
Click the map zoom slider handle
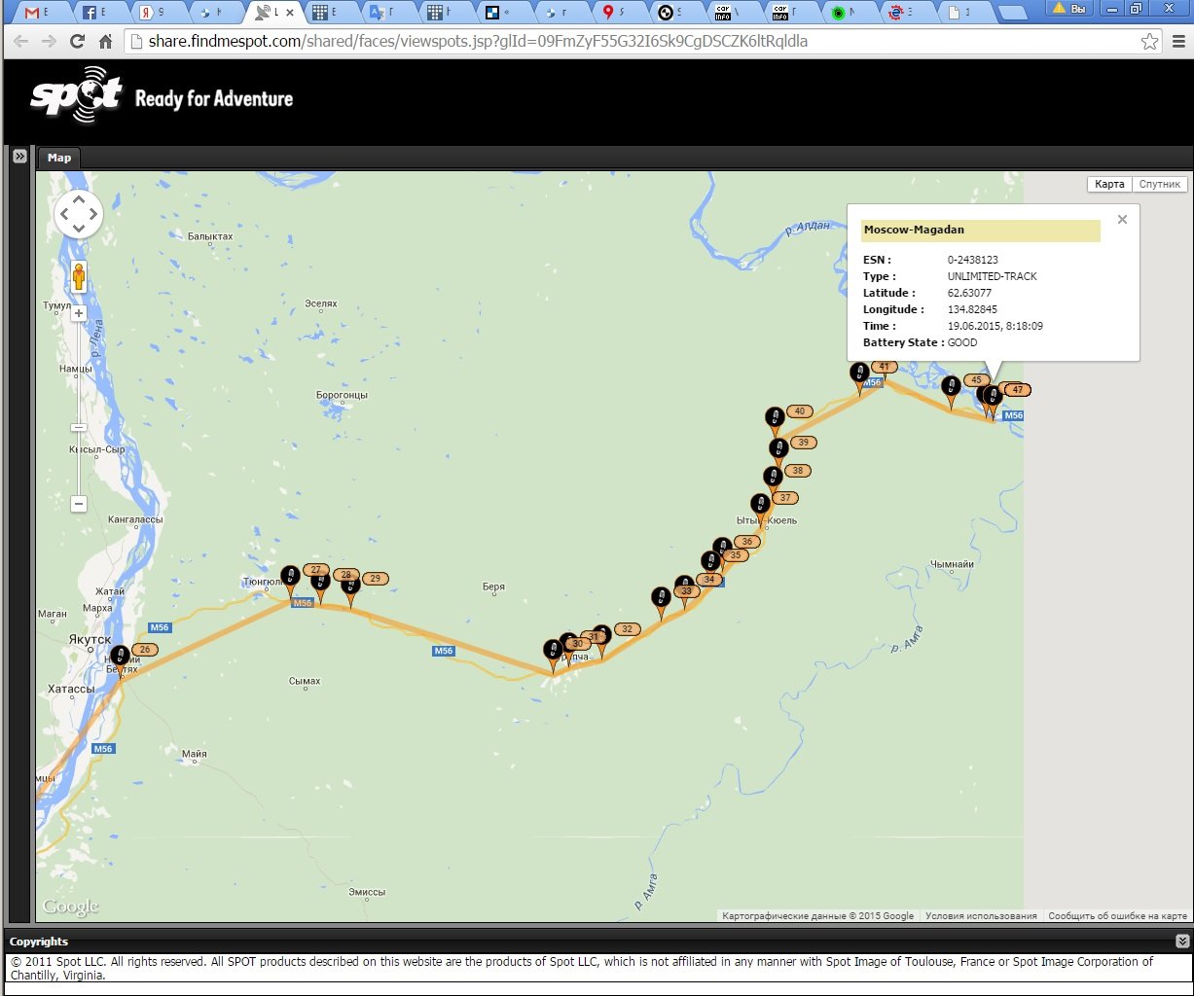(79, 427)
